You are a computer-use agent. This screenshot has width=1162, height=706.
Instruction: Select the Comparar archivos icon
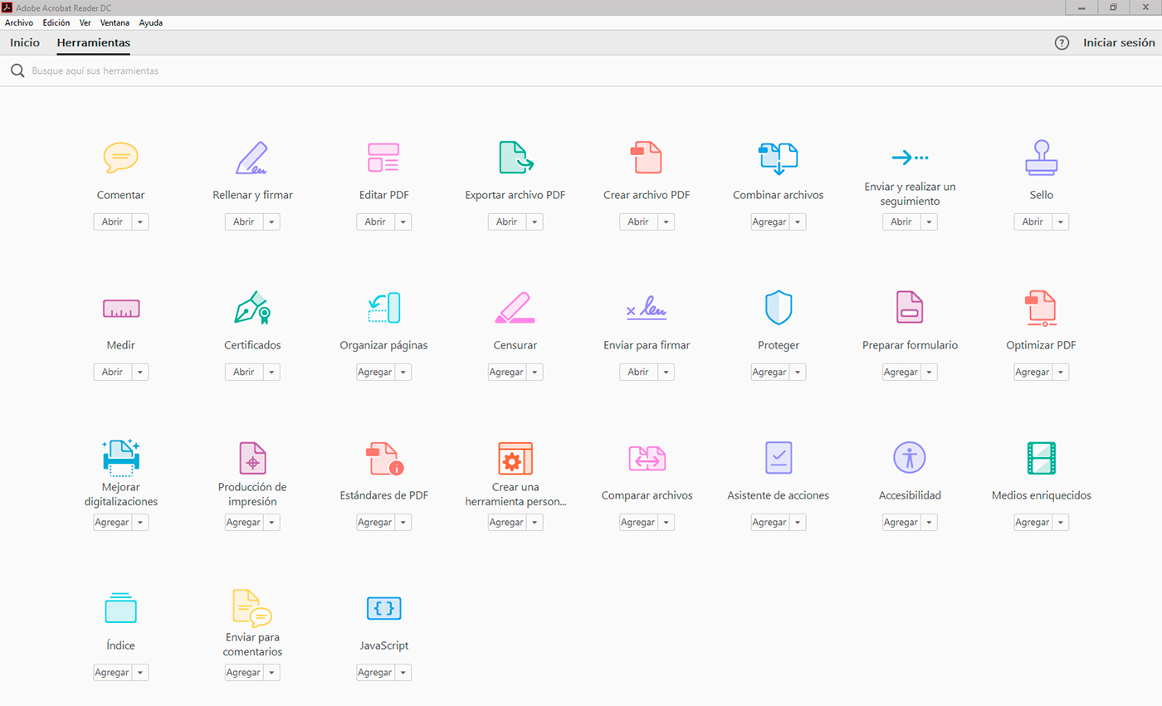point(647,458)
